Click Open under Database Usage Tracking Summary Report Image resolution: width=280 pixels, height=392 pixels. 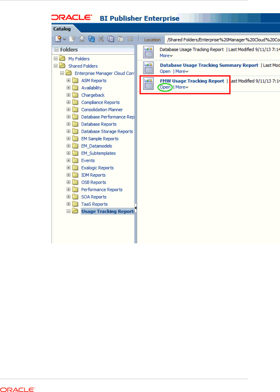165,72
